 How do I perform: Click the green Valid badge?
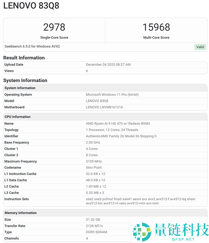click(x=200, y=47)
